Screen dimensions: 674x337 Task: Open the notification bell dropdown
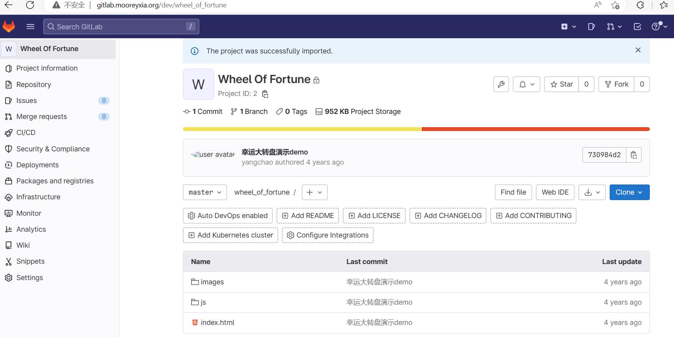coord(527,84)
